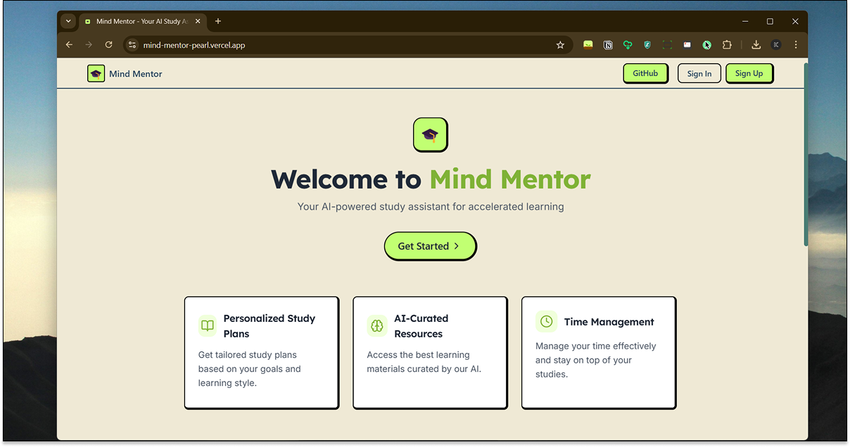Image resolution: width=850 pixels, height=447 pixels.
Task: Click the brain icon on AI-Curated Resources card
Action: [x=376, y=326]
